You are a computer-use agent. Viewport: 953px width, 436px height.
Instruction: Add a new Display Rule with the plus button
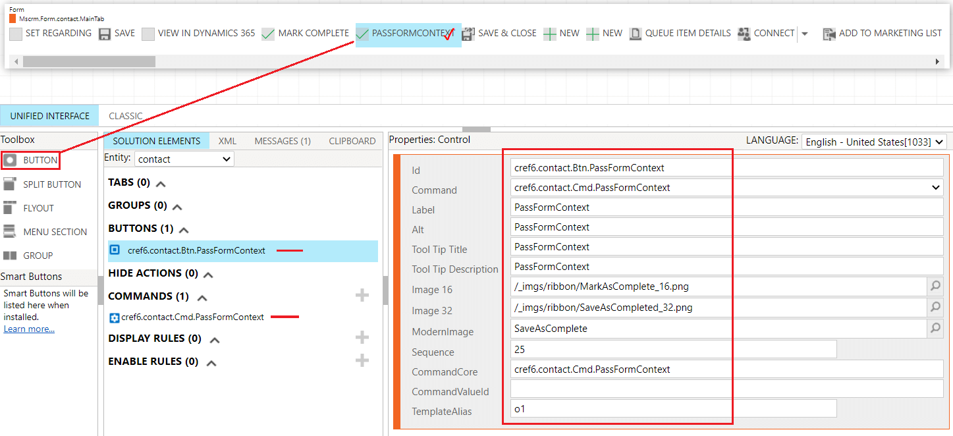coord(362,337)
